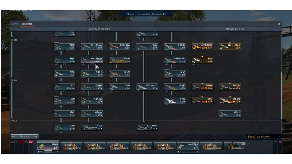Expand the Ki-67 group folder marker

175,77
